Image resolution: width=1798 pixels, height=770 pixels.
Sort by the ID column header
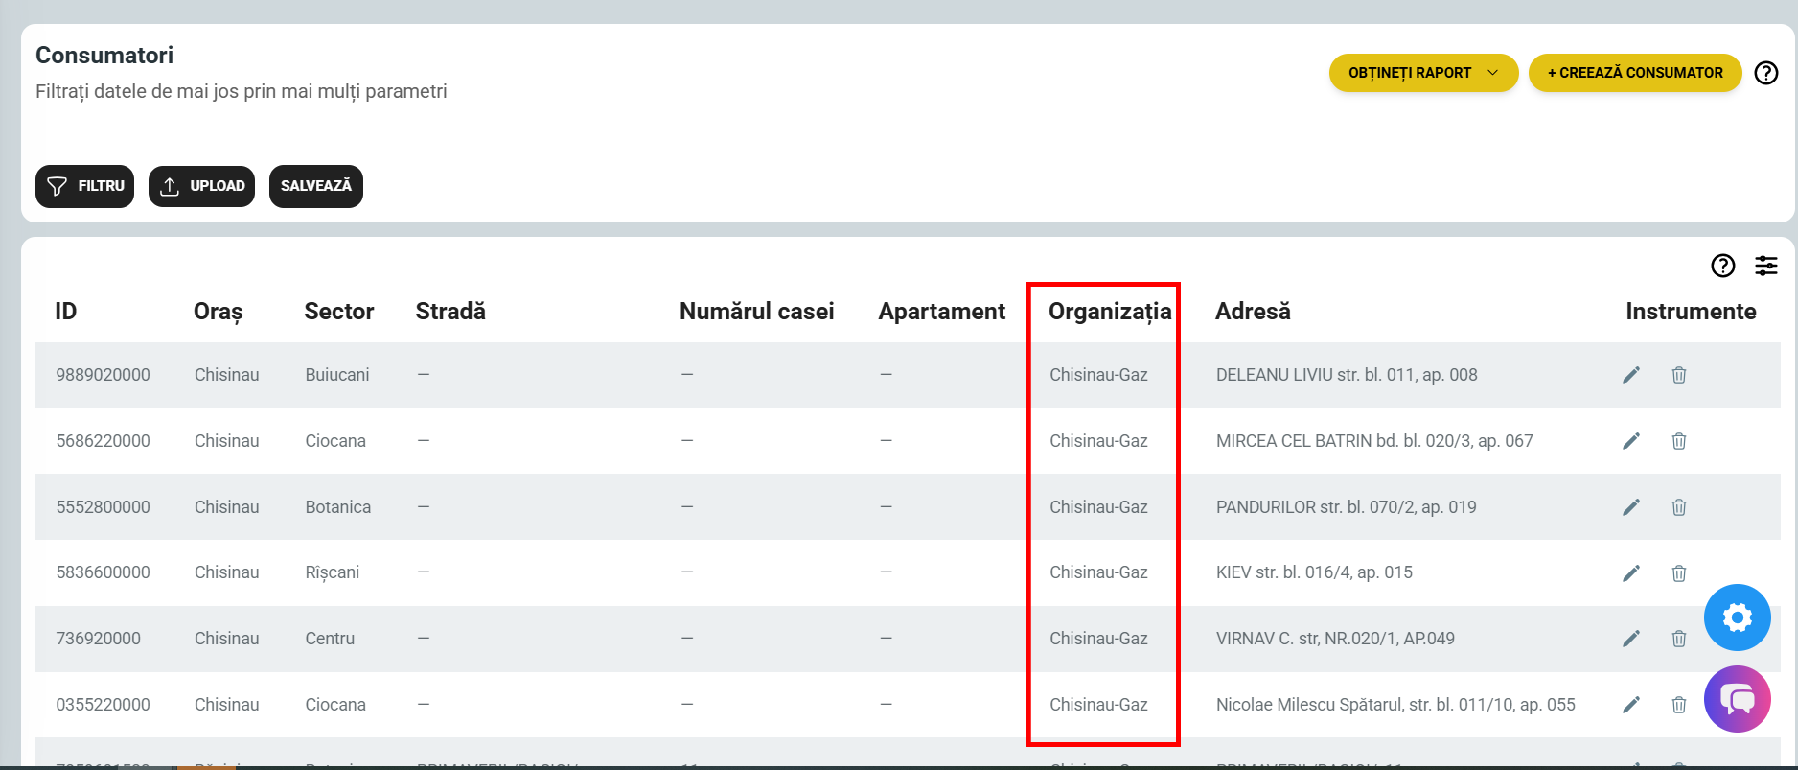[65, 312]
